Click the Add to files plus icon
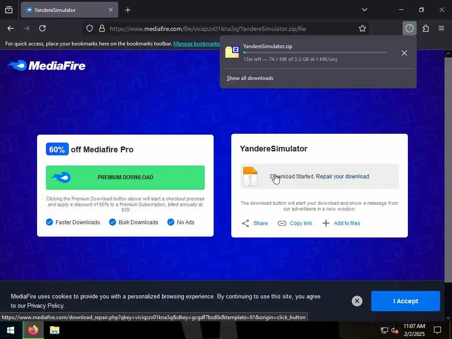This screenshot has width=452, height=339. click(x=326, y=223)
